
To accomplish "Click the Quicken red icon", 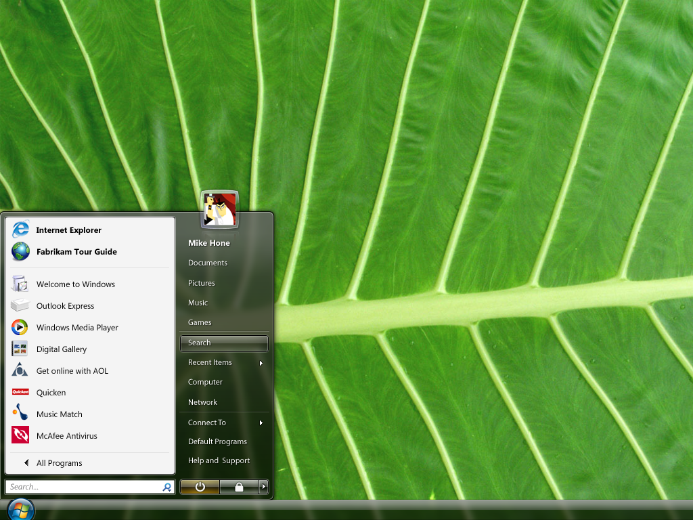I will point(20,392).
